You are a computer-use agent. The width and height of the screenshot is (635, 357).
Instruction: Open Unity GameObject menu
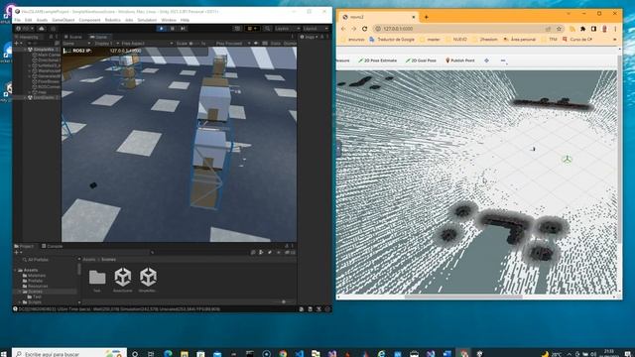63,20
